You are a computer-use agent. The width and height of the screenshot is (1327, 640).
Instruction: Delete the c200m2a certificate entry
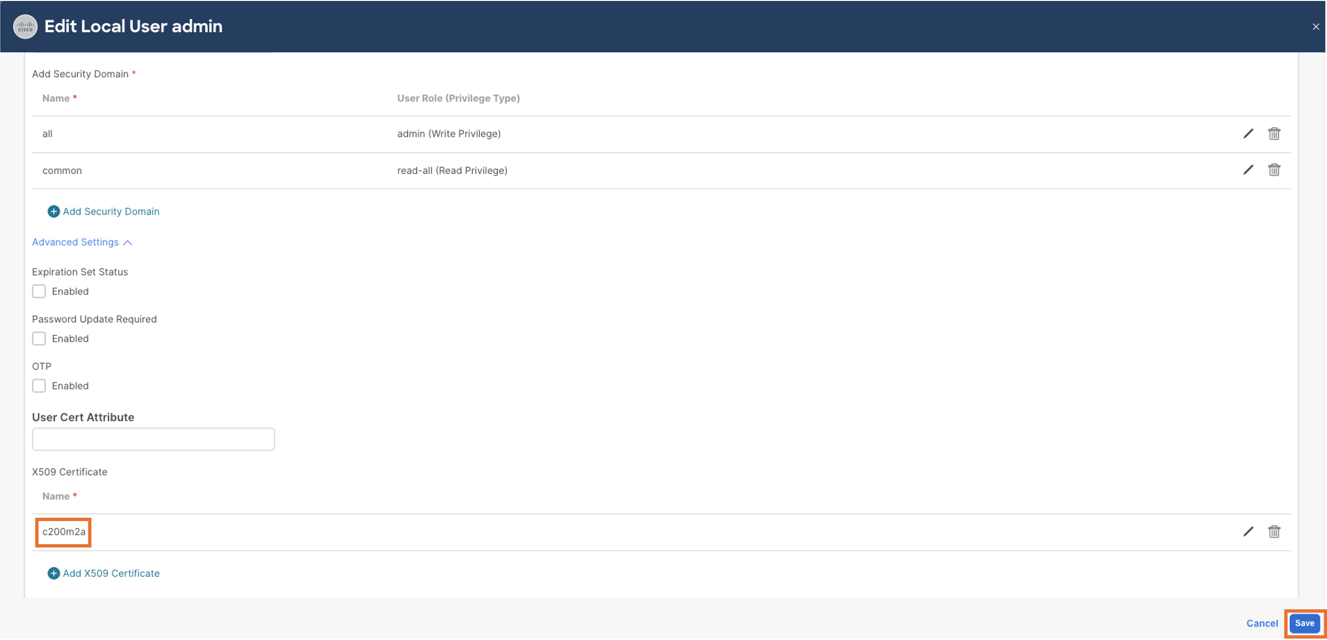1274,531
